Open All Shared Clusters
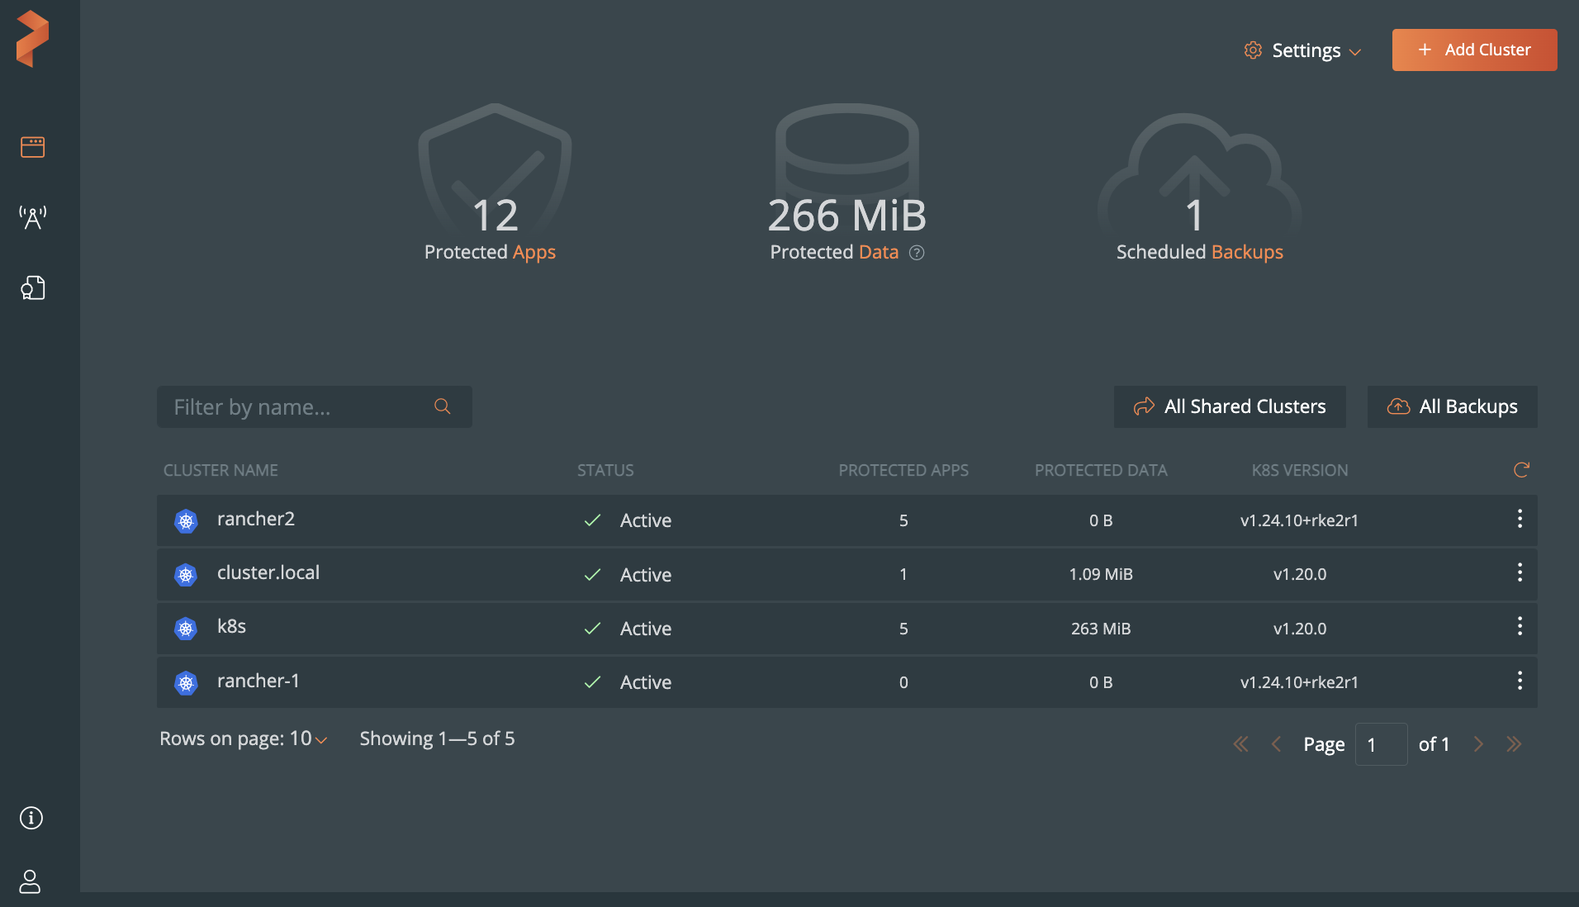The image size is (1579, 907). pos(1230,406)
